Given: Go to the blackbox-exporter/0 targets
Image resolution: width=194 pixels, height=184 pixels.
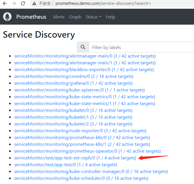Looking at the screenshot, I should [x=84, y=70].
